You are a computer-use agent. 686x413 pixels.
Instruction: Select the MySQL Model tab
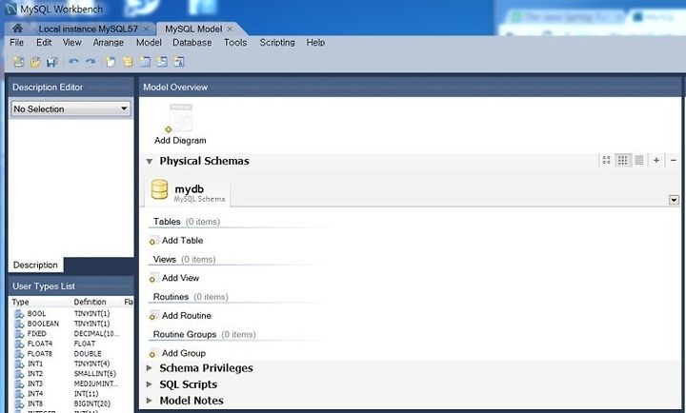click(193, 29)
